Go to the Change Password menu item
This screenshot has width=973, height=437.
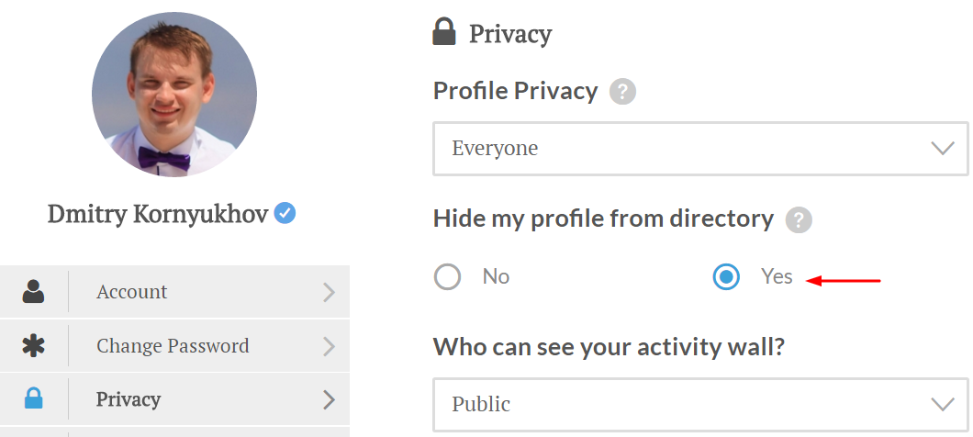(x=173, y=346)
